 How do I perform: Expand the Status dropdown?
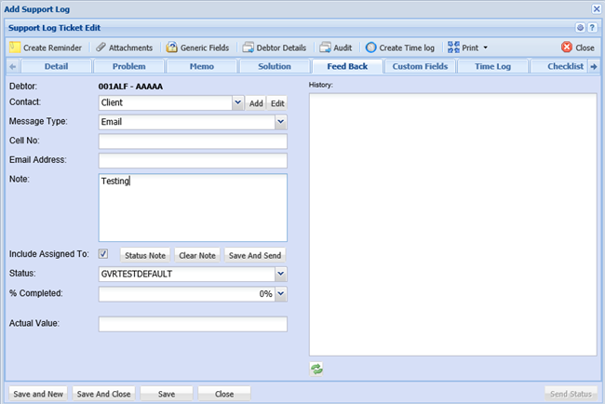coord(280,275)
